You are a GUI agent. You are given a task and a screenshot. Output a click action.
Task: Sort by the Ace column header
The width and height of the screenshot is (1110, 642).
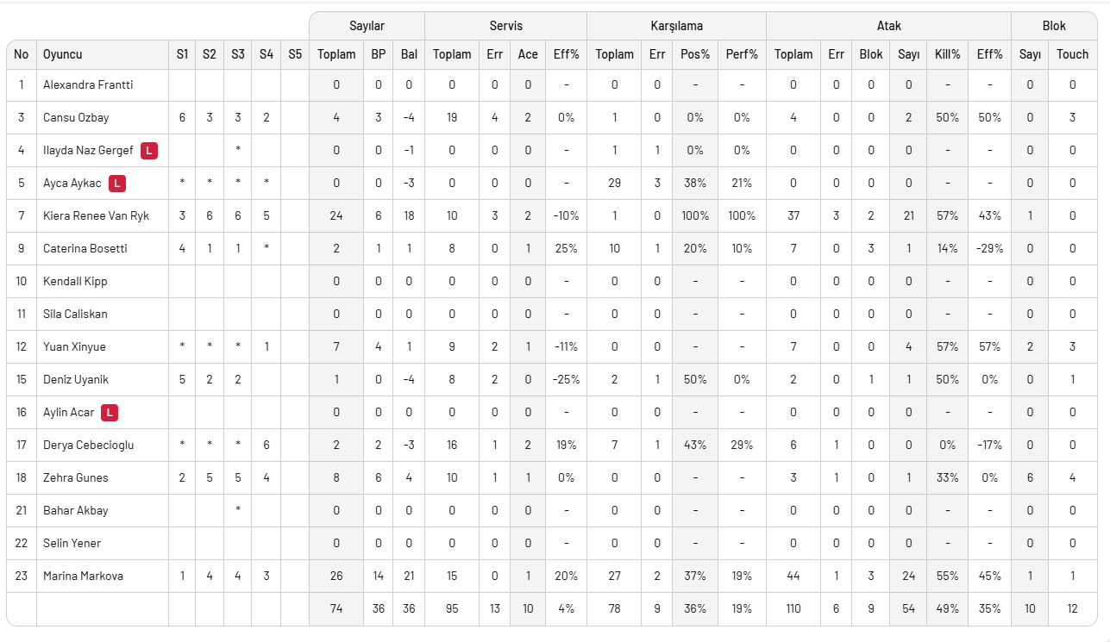click(528, 54)
